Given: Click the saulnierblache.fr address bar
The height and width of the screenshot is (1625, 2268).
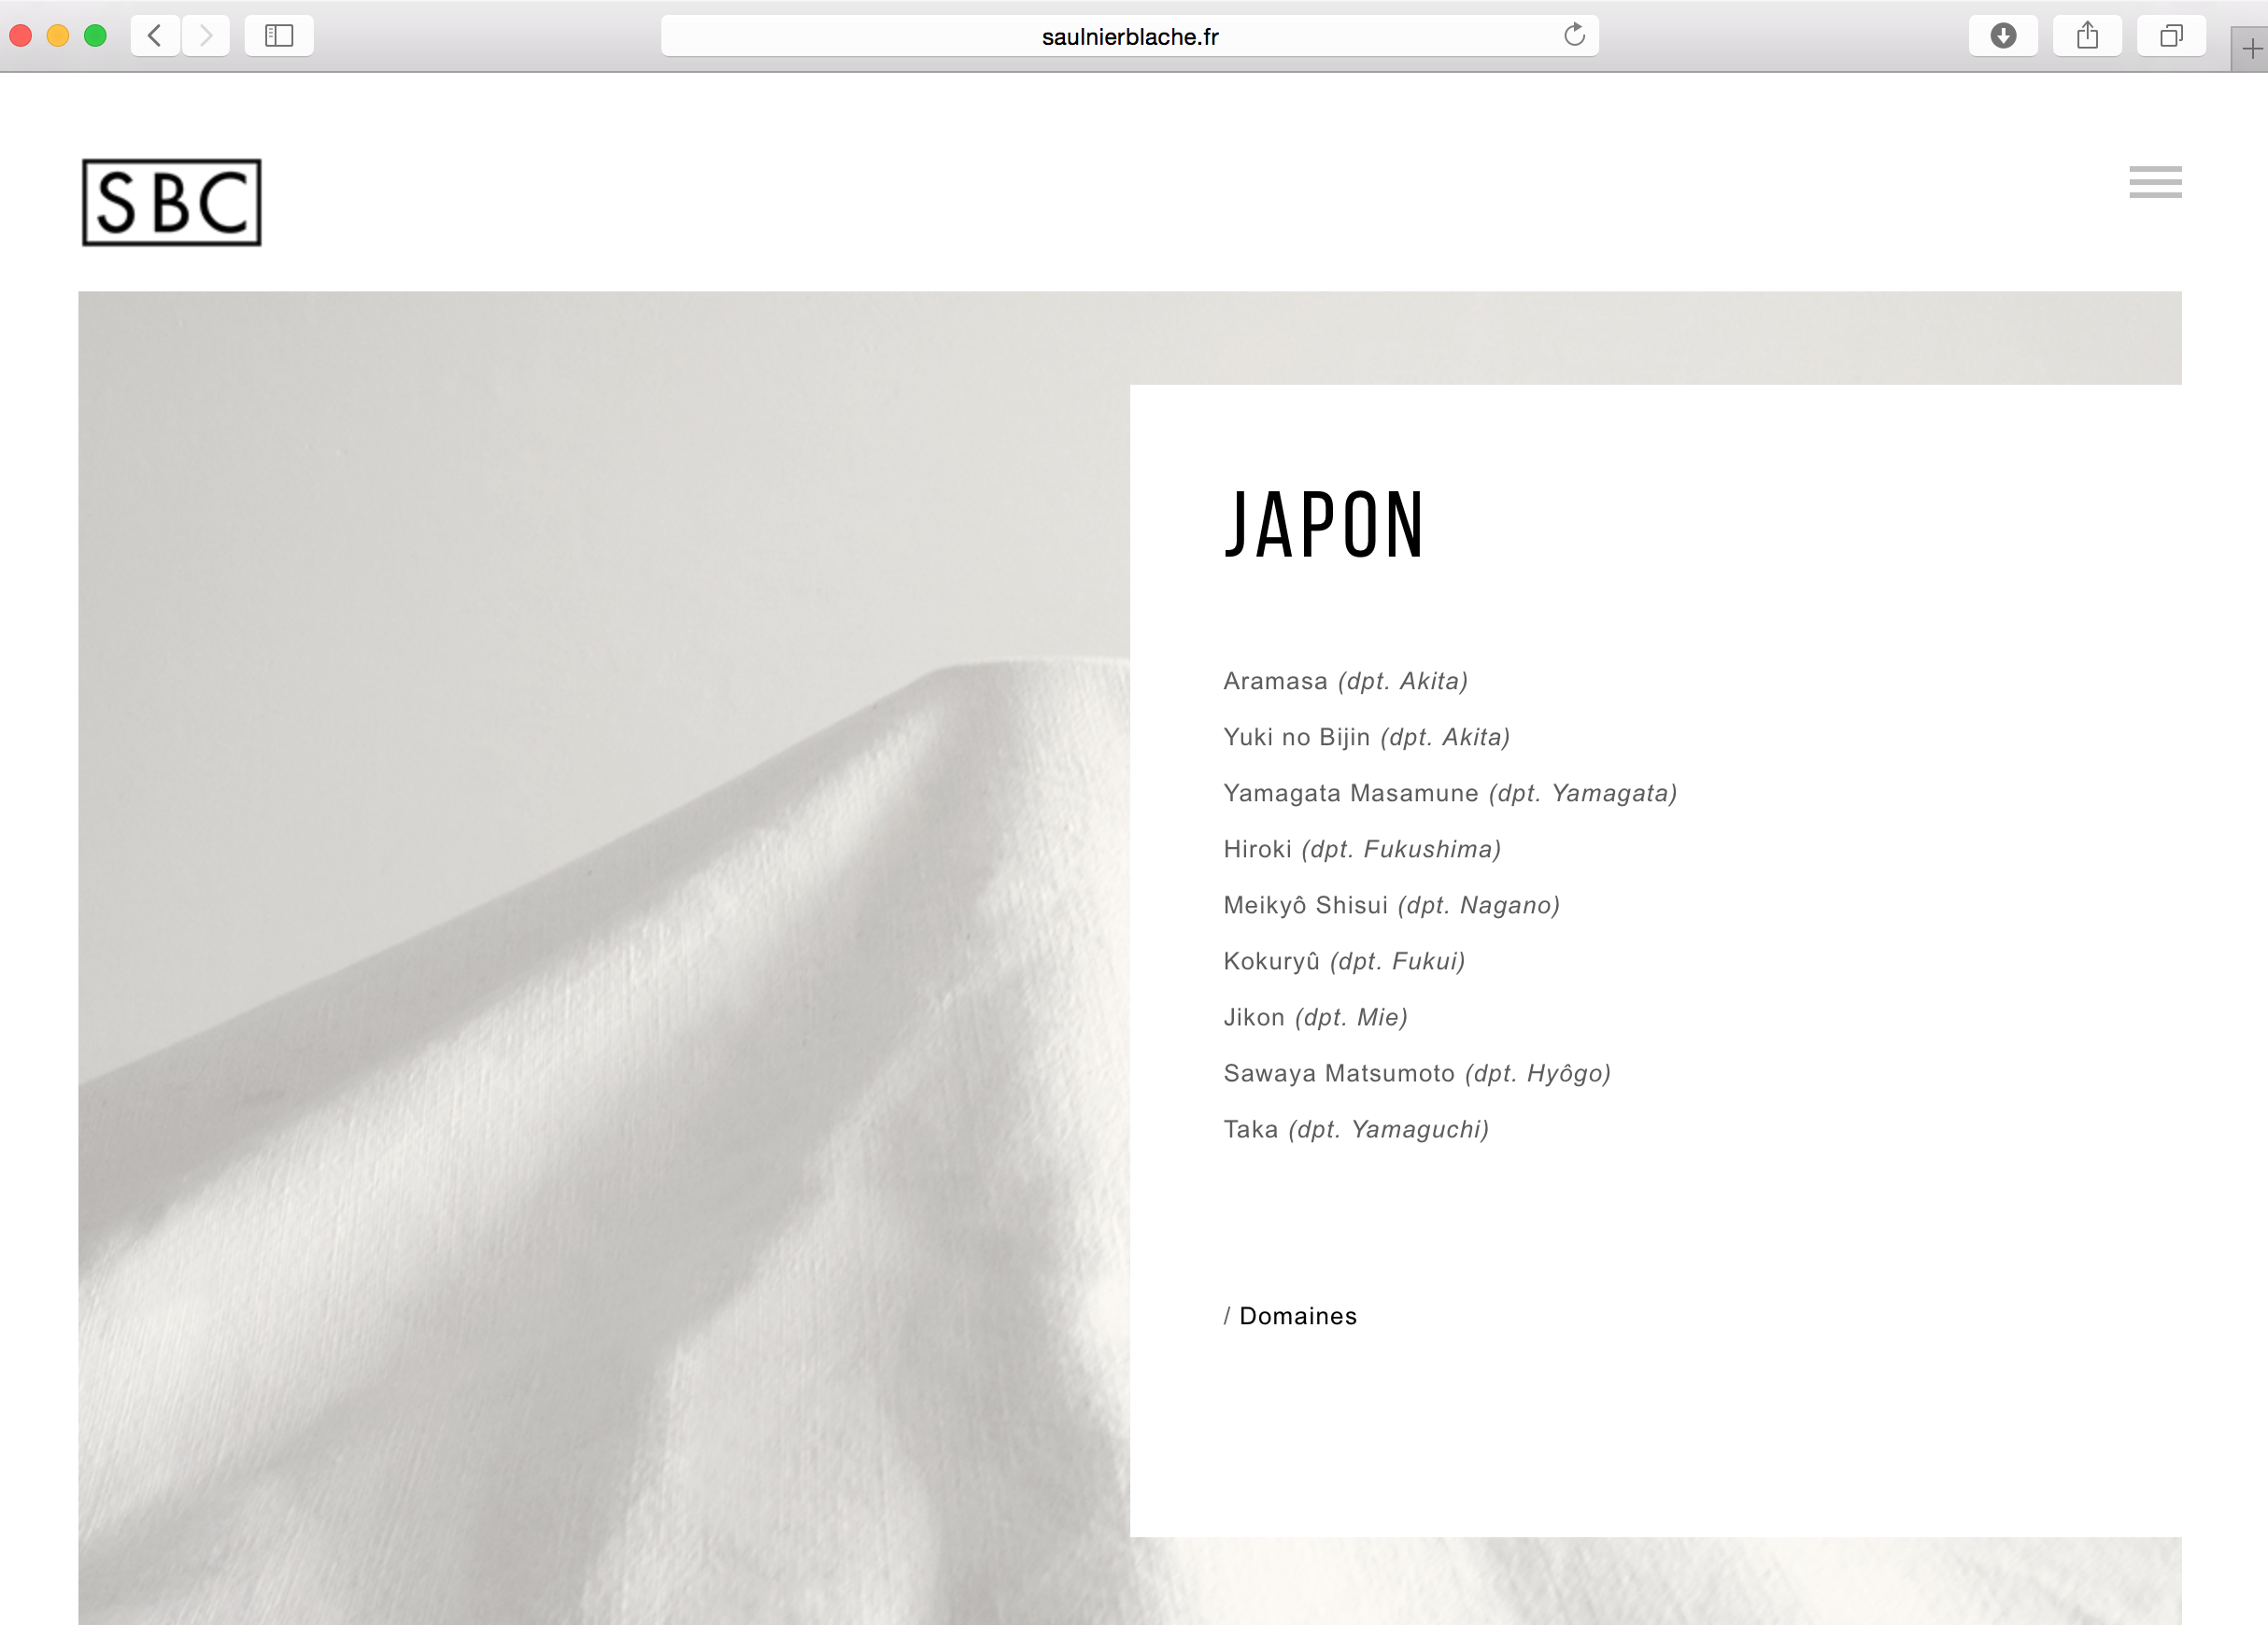Looking at the screenshot, I should (1129, 37).
